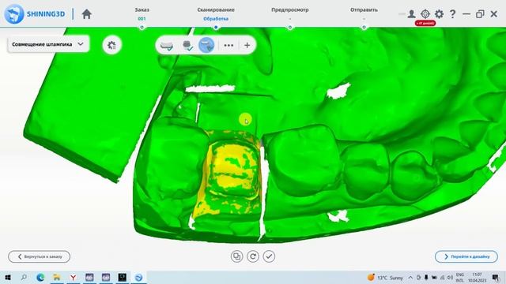Go to the Shining3D home screen

[x=86, y=14]
